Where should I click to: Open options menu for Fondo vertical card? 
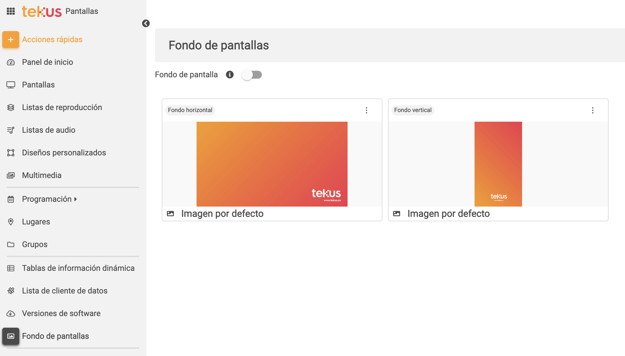click(593, 110)
